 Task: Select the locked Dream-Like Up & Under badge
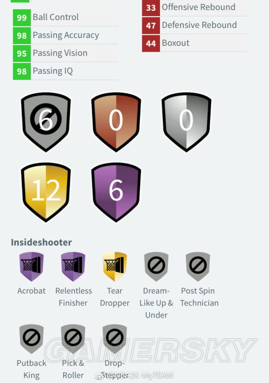click(157, 267)
